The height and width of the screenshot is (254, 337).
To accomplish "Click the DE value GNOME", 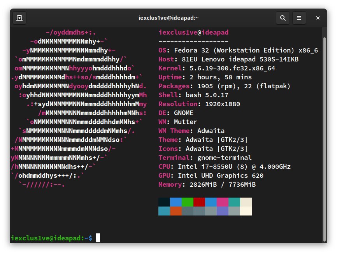I will point(184,113).
